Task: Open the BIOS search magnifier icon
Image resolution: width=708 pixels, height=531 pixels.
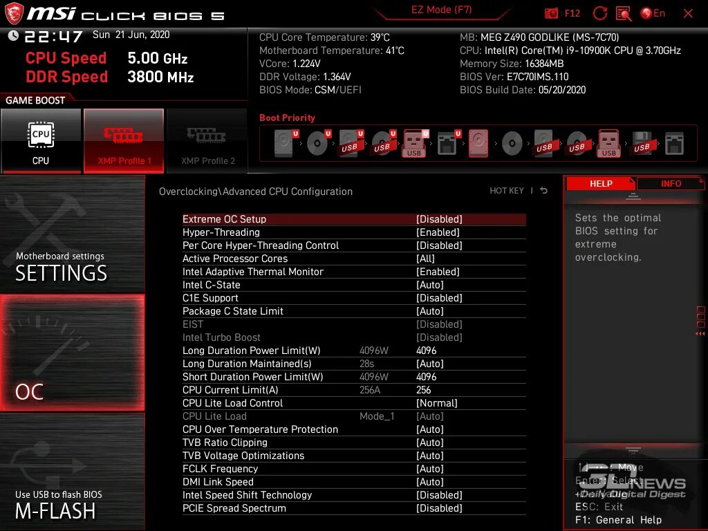Action: click(624, 13)
